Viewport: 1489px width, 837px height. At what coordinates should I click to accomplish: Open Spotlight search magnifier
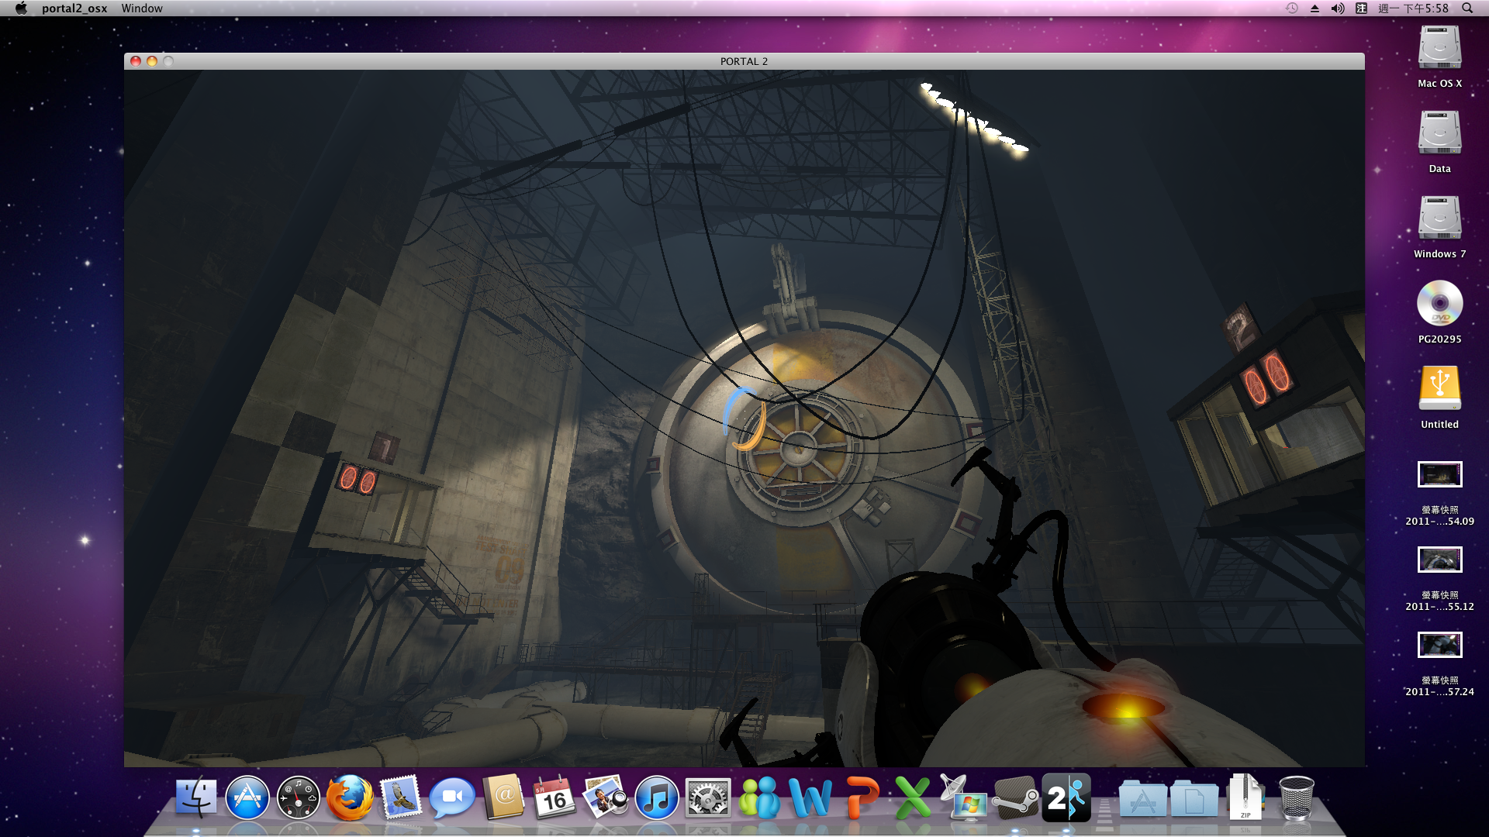click(x=1467, y=9)
